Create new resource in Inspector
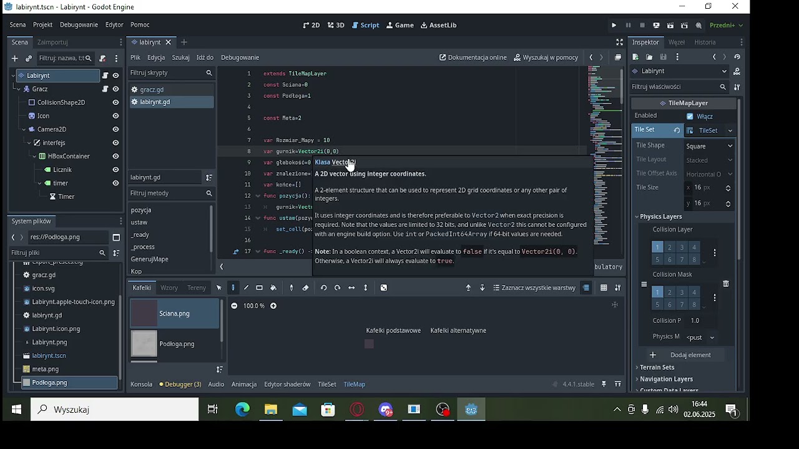Image resolution: width=799 pixels, height=449 pixels. (x=636, y=57)
